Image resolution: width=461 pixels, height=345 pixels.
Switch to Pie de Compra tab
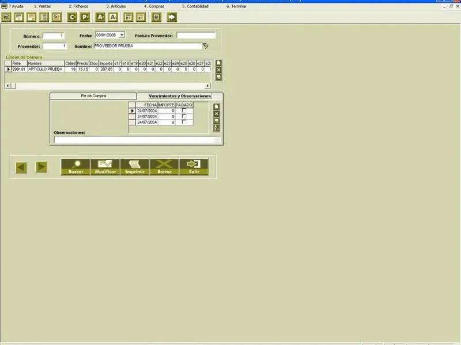tap(93, 96)
